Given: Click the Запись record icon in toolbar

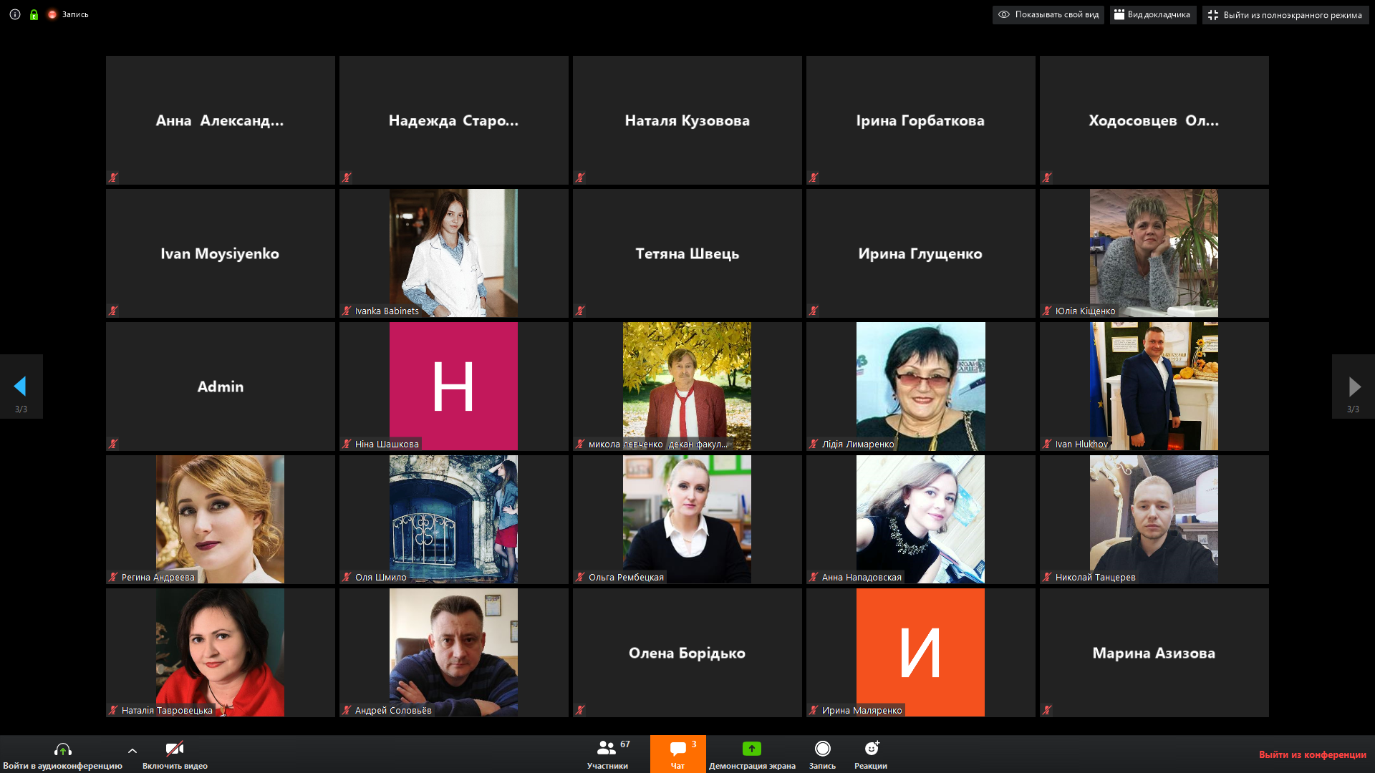Looking at the screenshot, I should pyautogui.click(x=822, y=754).
